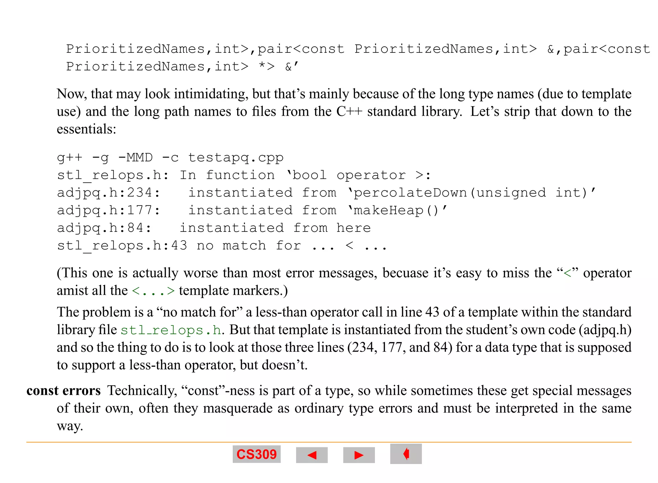The image size is (658, 483).
Task: Click the 'PrioritizedNames,int> *> &' code line
Action: pos(182,67)
